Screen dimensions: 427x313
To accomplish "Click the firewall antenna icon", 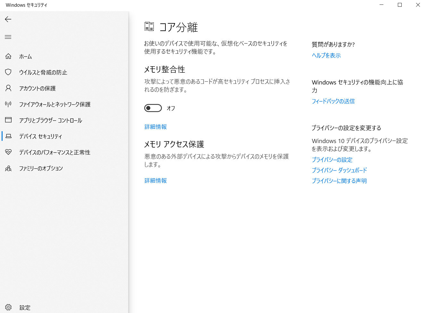I will coord(8,104).
